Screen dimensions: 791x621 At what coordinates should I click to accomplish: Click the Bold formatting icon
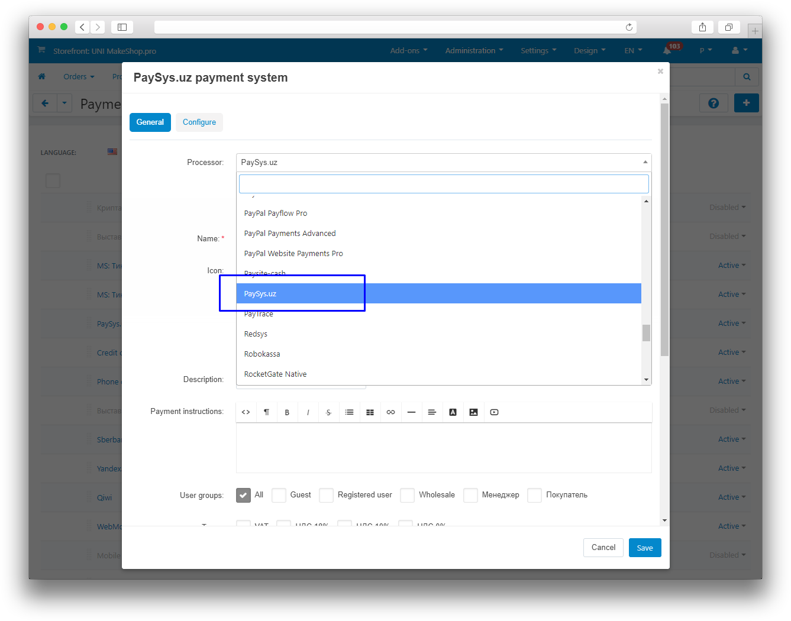(x=287, y=412)
